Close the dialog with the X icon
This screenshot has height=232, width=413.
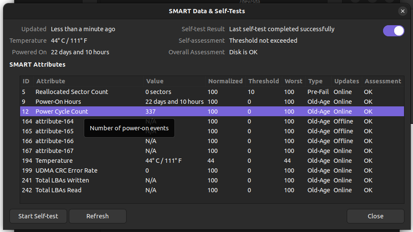(x=402, y=12)
